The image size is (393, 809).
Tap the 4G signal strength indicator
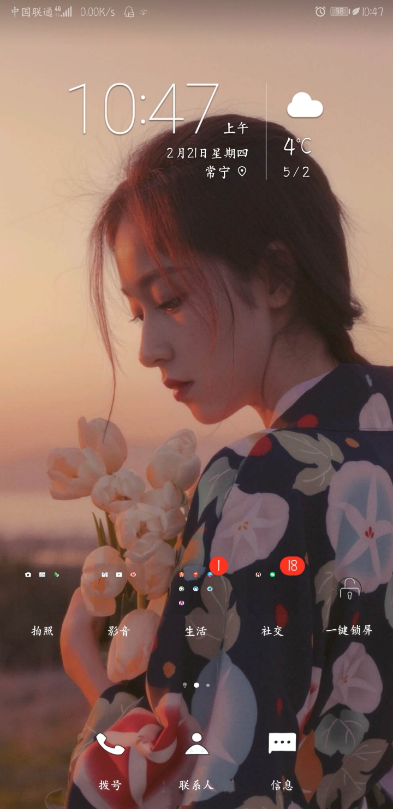tap(63, 11)
